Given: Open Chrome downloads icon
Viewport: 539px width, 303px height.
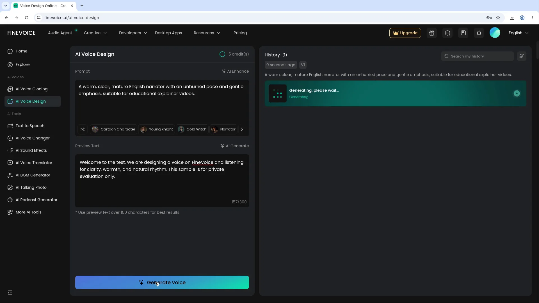Looking at the screenshot, I should 512,18.
